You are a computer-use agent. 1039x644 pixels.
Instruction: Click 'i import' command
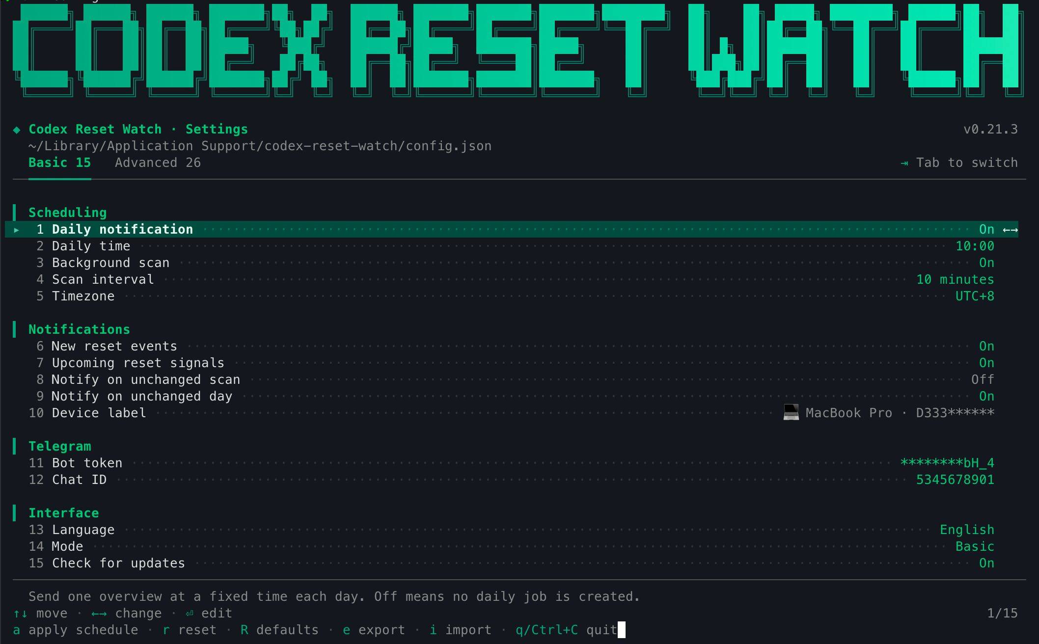[x=461, y=630]
